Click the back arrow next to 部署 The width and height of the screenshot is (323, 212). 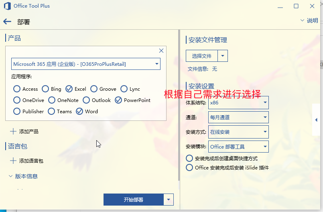tap(7, 21)
